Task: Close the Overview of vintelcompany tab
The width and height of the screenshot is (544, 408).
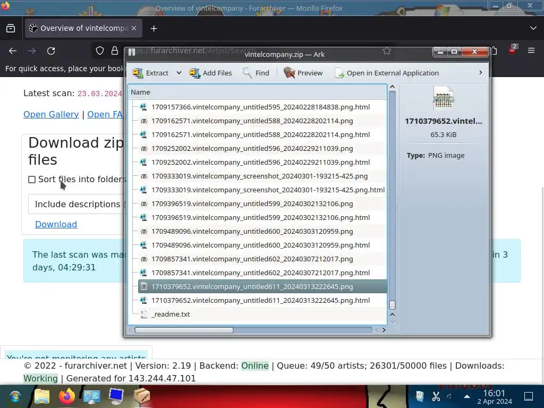Action: coord(134,28)
